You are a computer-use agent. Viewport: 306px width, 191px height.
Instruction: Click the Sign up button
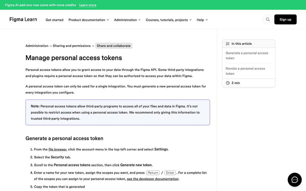click(285, 19)
